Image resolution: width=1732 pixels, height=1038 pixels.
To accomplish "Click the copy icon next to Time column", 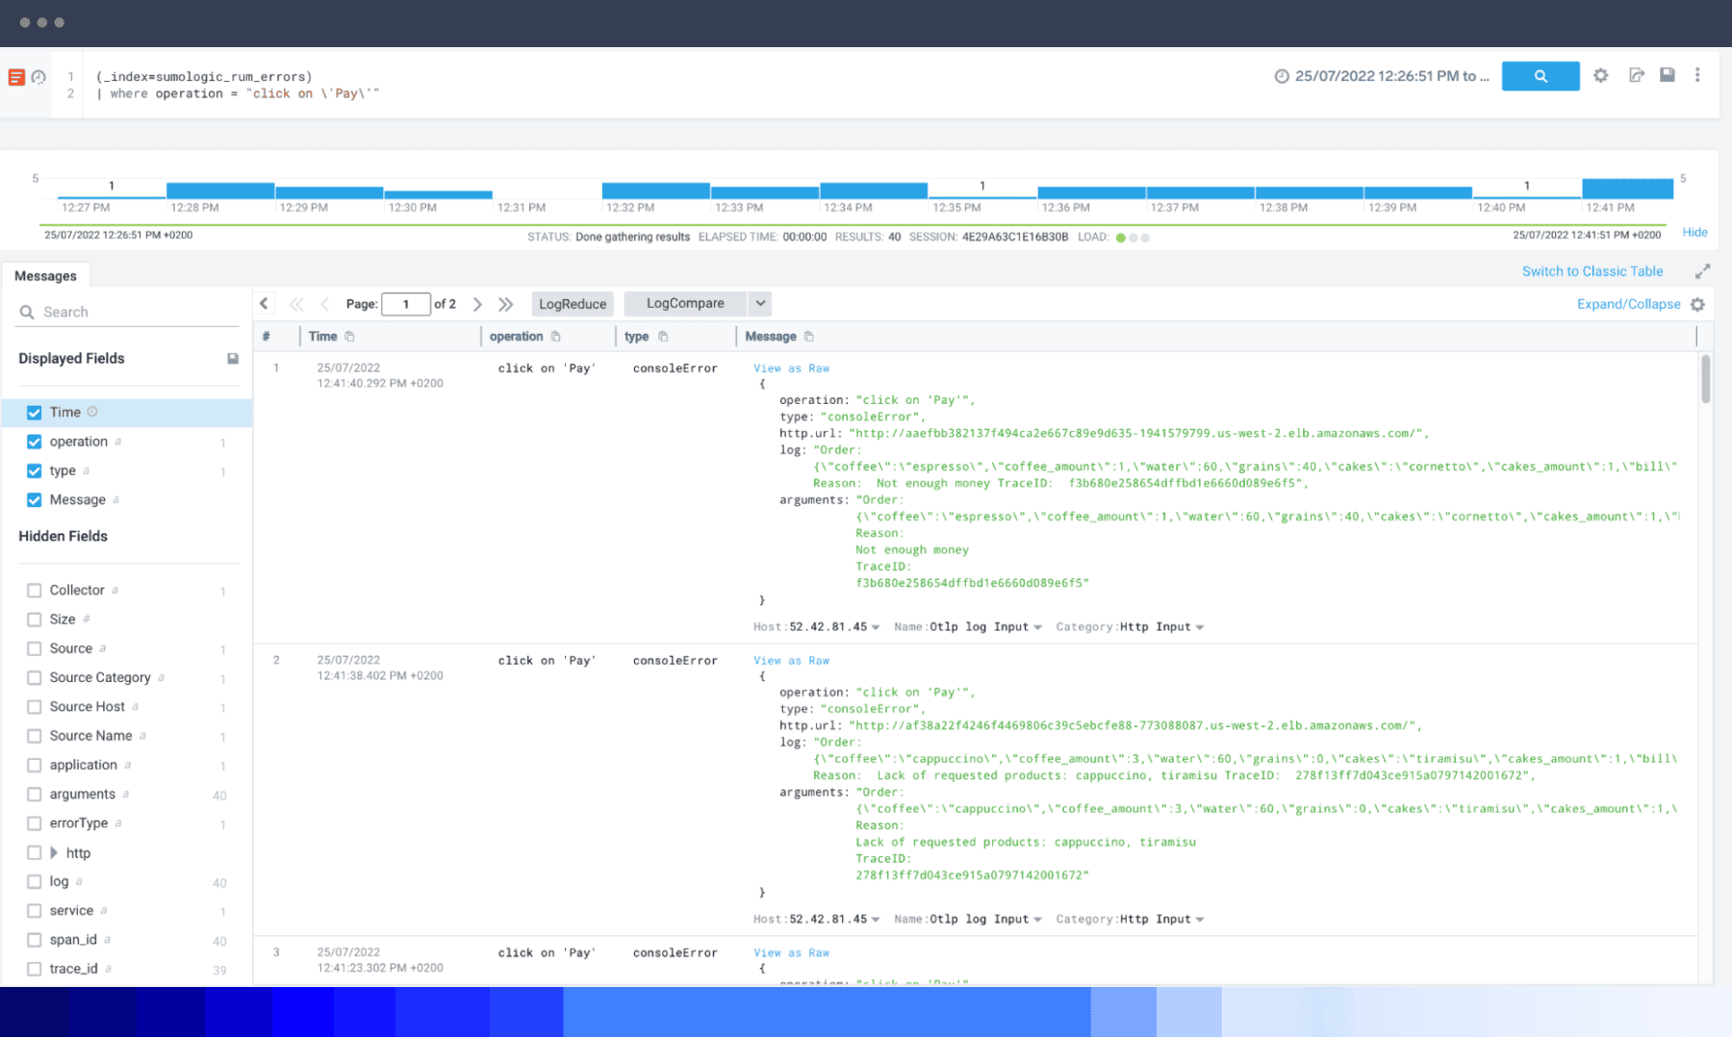I will click(x=349, y=337).
